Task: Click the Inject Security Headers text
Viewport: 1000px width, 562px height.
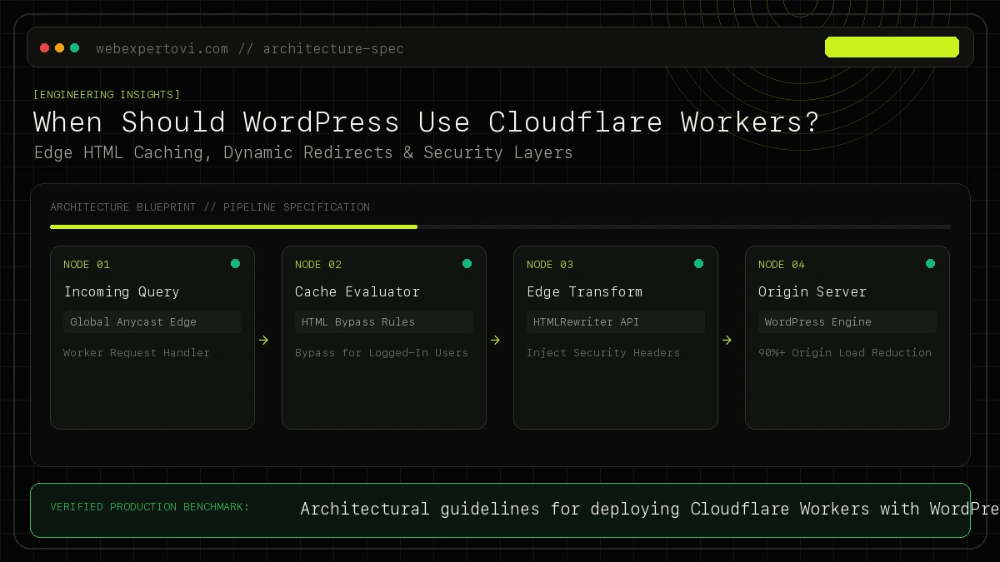Action: point(603,352)
